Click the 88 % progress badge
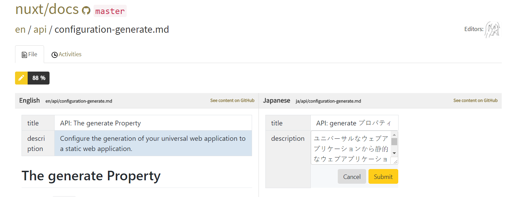The image size is (514, 197). point(39,78)
